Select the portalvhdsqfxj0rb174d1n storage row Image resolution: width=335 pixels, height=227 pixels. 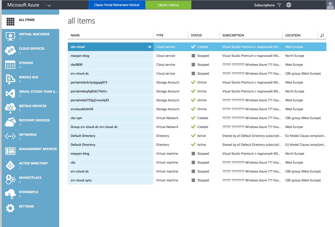[x=197, y=91]
